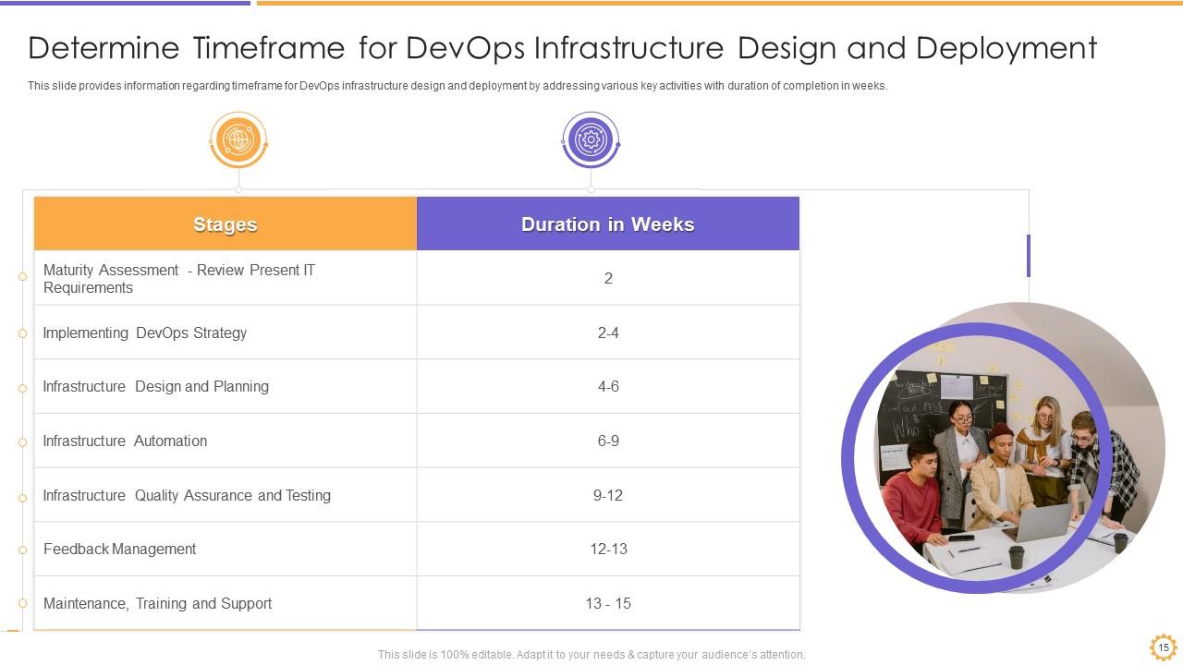Screen dimensions: 1183x665
Task: Select the orange Stages column header
Action: click(226, 224)
